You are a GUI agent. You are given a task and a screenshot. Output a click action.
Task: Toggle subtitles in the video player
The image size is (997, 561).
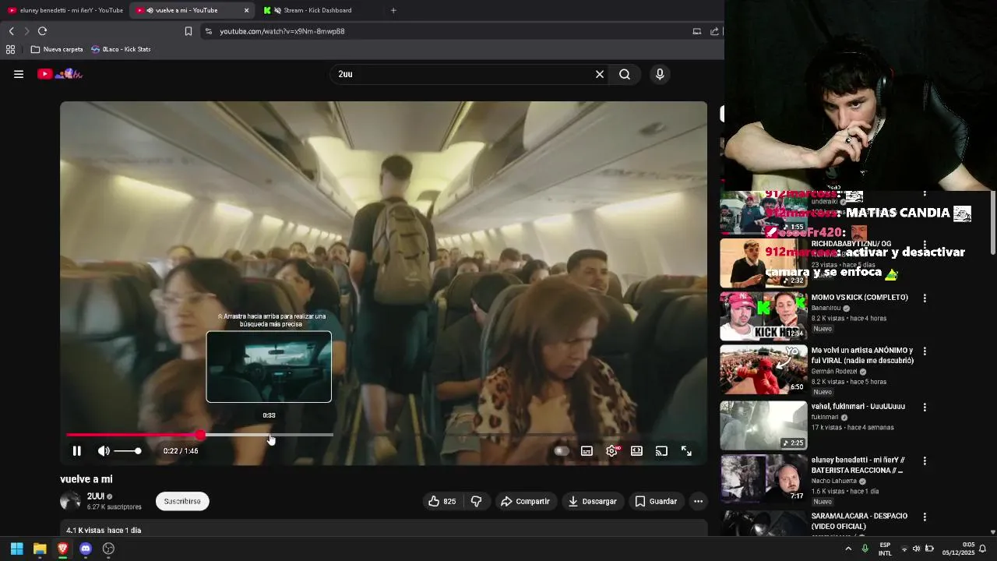click(x=587, y=450)
